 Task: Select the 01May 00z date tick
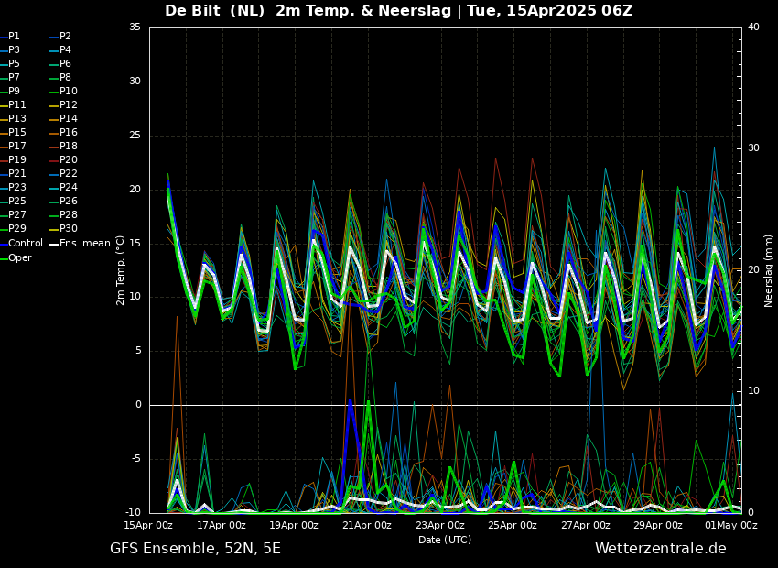731,525
